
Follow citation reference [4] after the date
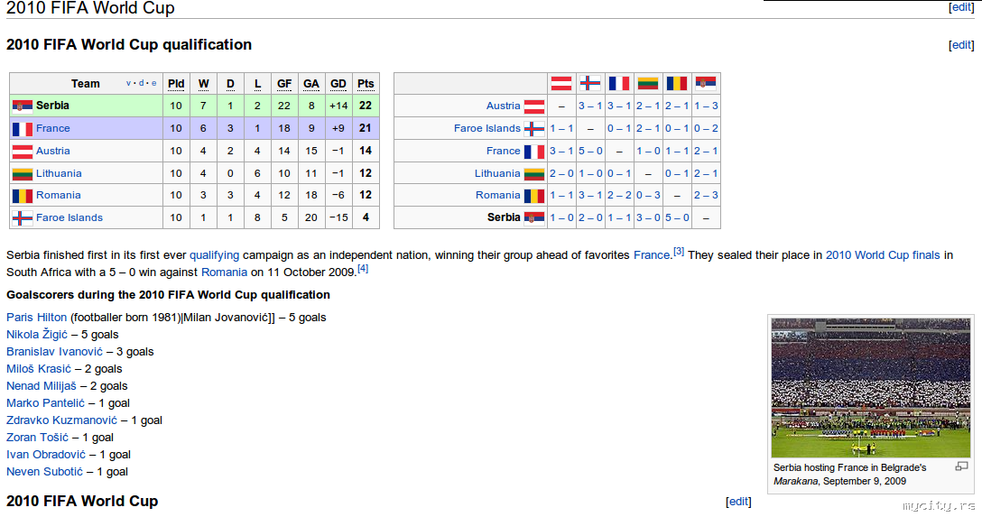[363, 268]
